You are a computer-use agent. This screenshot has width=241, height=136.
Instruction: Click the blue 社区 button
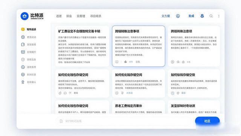(x=207, y=121)
